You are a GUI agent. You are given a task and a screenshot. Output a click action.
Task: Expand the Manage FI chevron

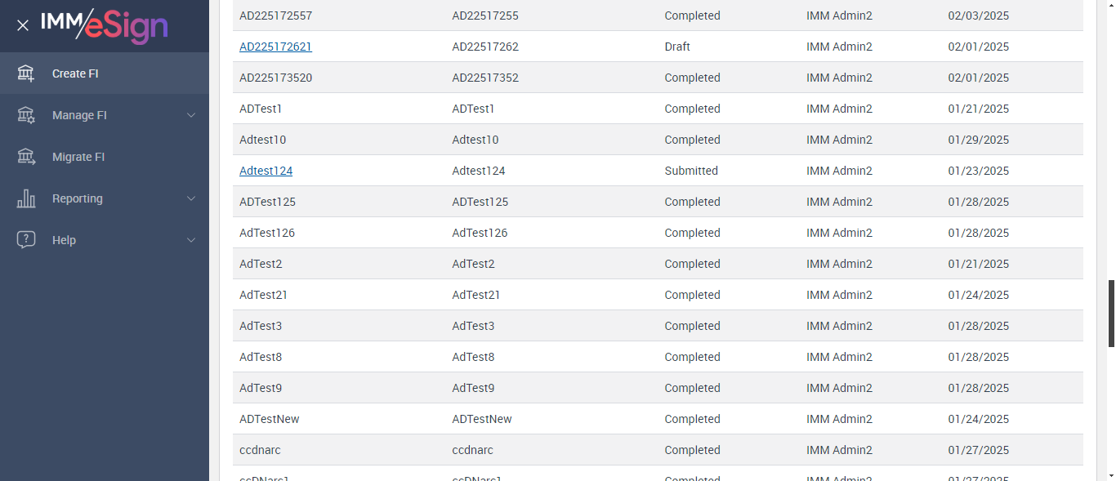tap(191, 115)
